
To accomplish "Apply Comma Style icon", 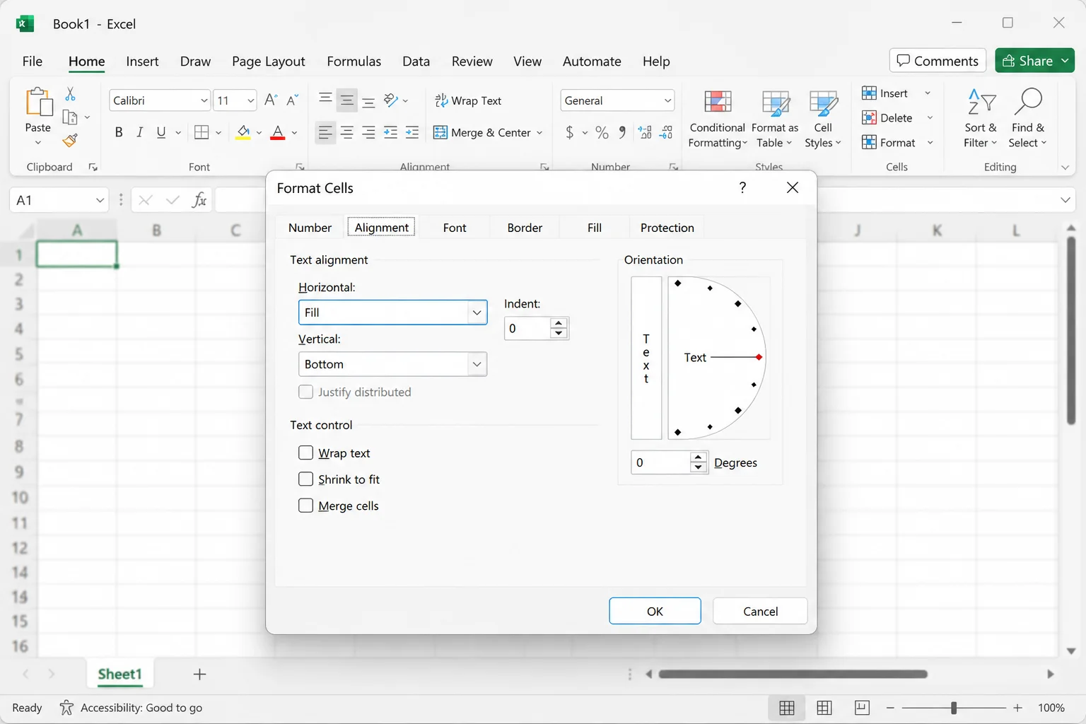I will click(x=622, y=132).
